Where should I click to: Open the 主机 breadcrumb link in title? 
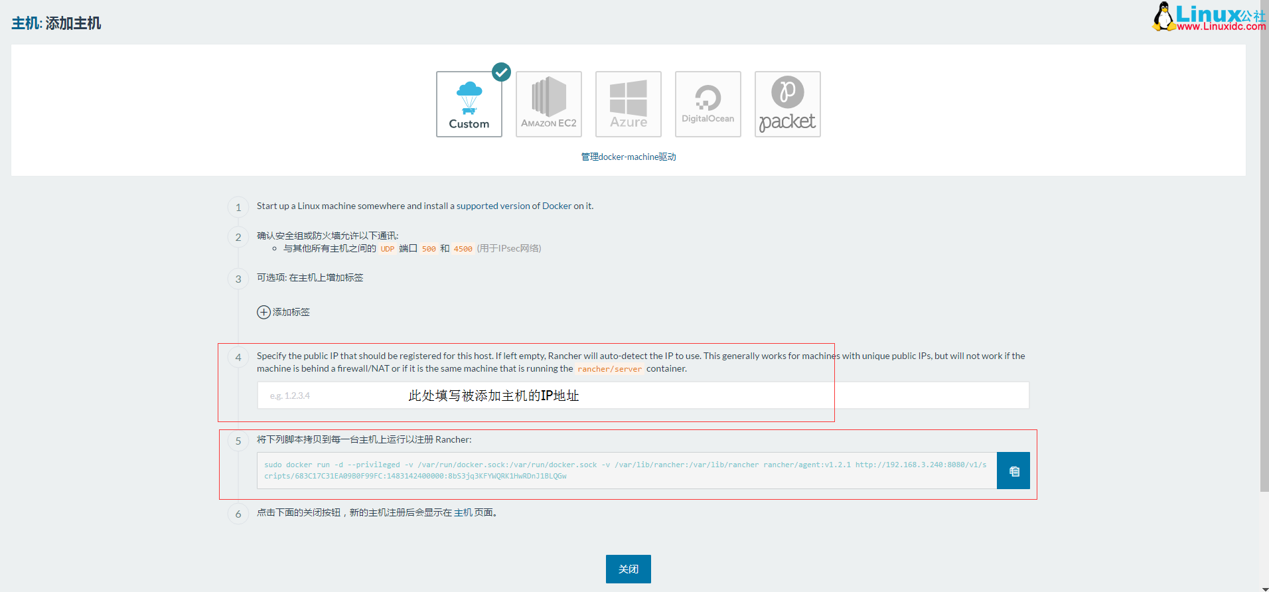tap(26, 23)
